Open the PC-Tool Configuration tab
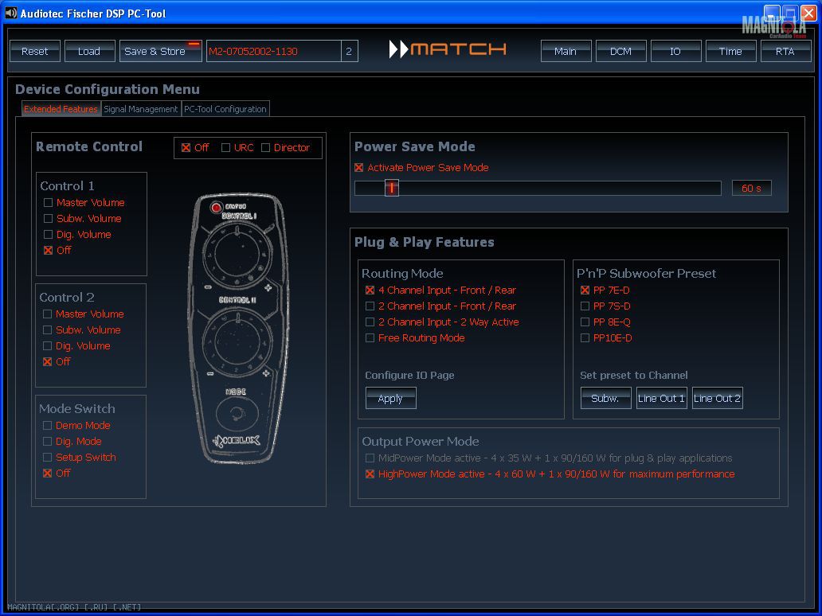822x616 pixels. click(225, 109)
